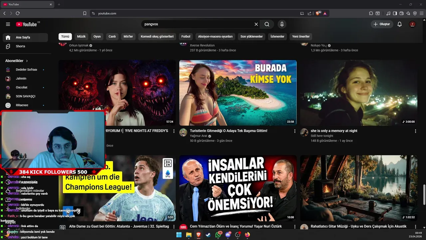Click the YouTube logo

pyautogui.click(x=26, y=24)
